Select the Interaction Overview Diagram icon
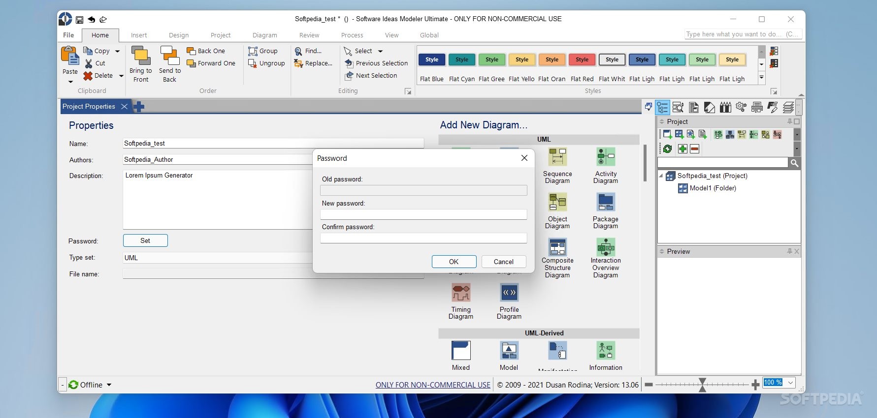 point(606,247)
